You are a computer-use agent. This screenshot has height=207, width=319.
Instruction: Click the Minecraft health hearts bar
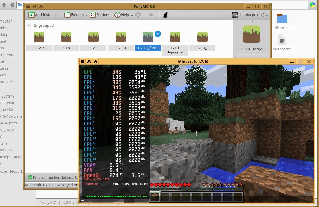[171, 185]
